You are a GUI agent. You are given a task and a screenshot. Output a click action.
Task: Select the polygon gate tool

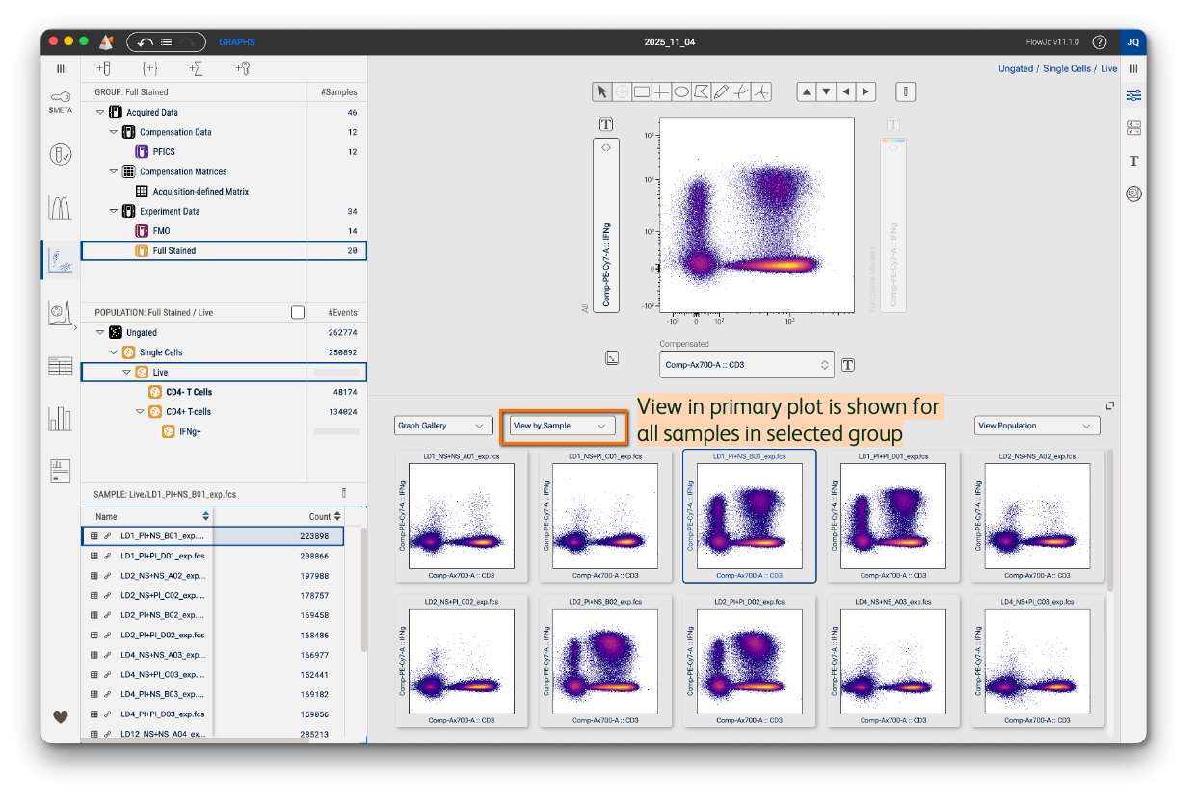coord(702,92)
